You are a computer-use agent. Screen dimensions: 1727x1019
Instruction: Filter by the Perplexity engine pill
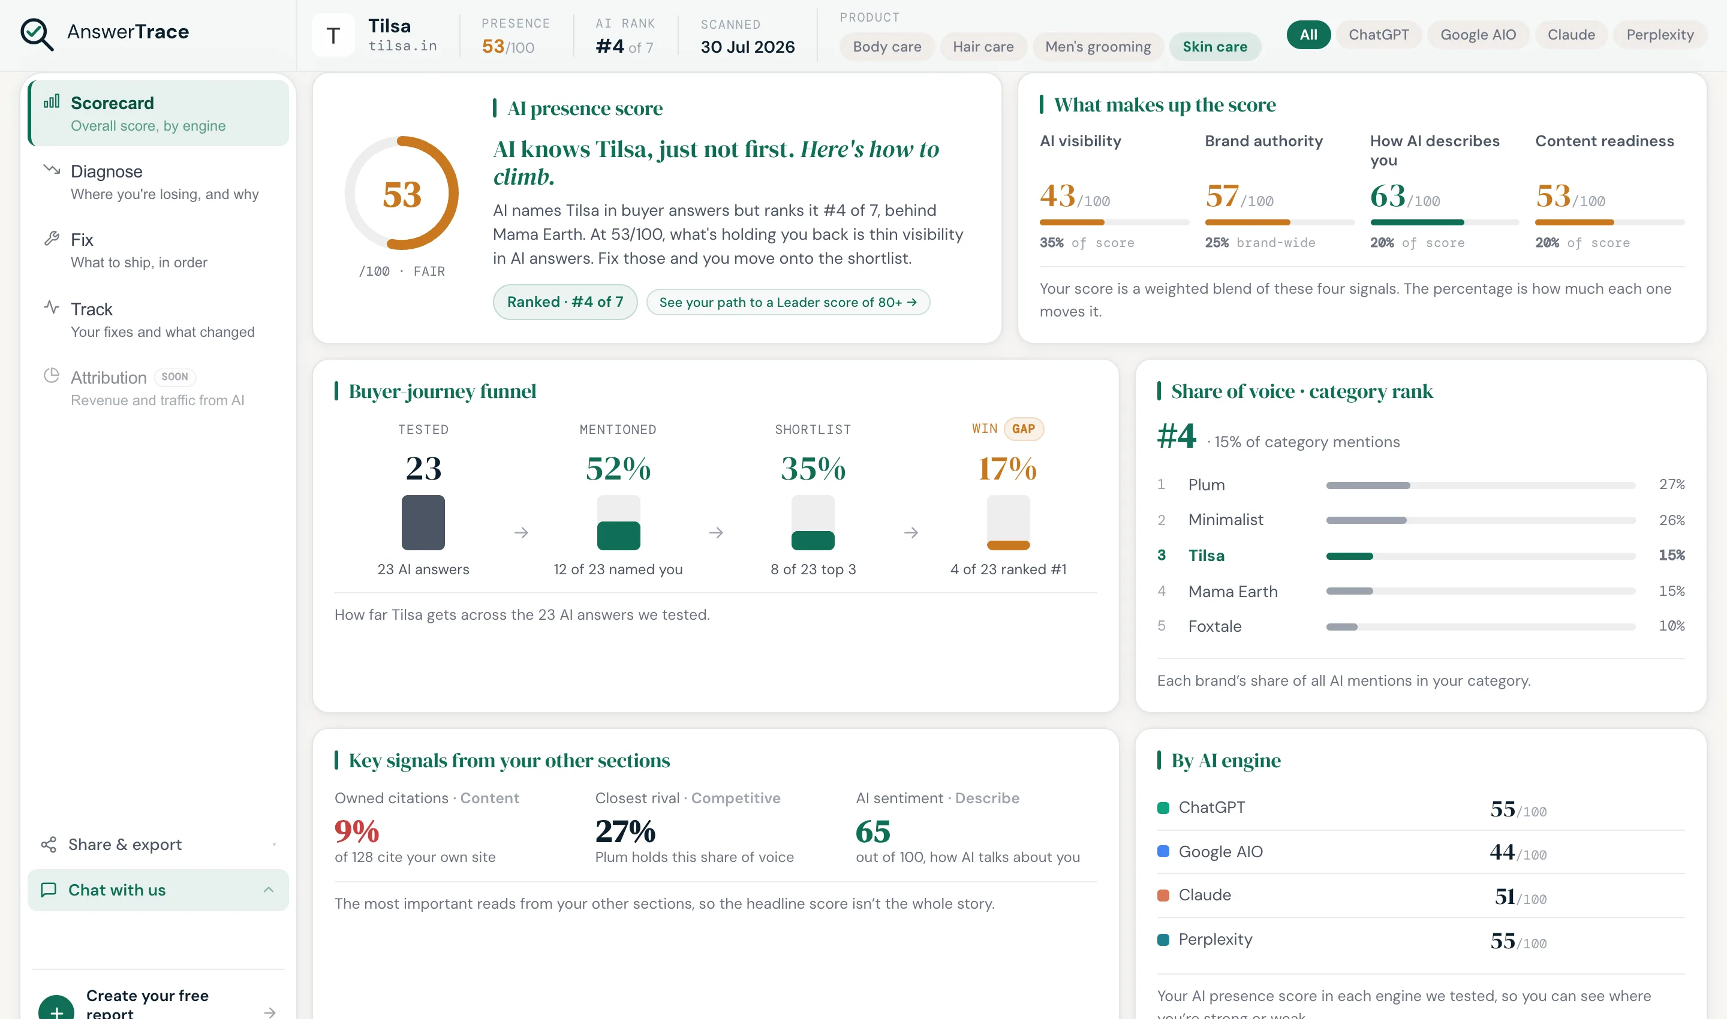point(1659,34)
